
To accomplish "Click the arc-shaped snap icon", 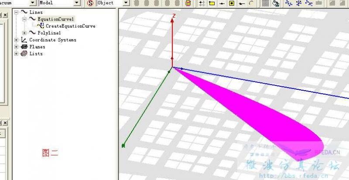I will pyautogui.click(x=251, y=3).
